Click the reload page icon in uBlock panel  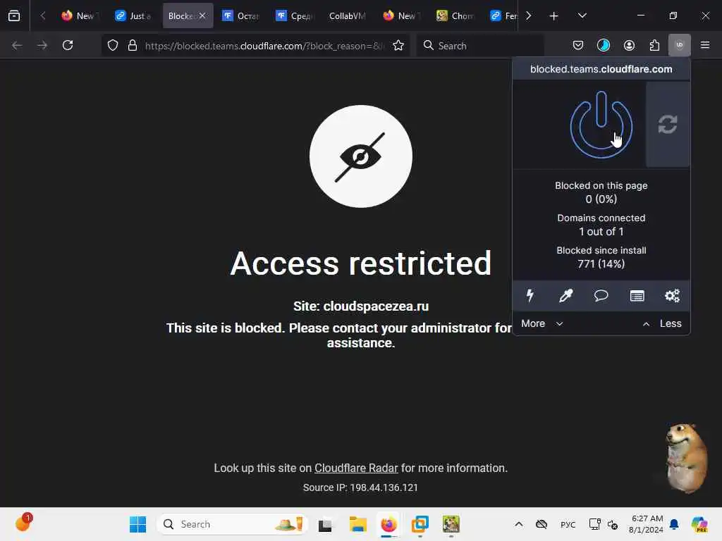click(x=668, y=124)
